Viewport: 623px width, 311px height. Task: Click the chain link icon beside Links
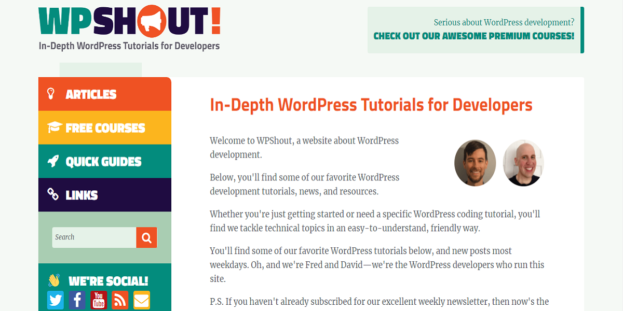pyautogui.click(x=53, y=194)
